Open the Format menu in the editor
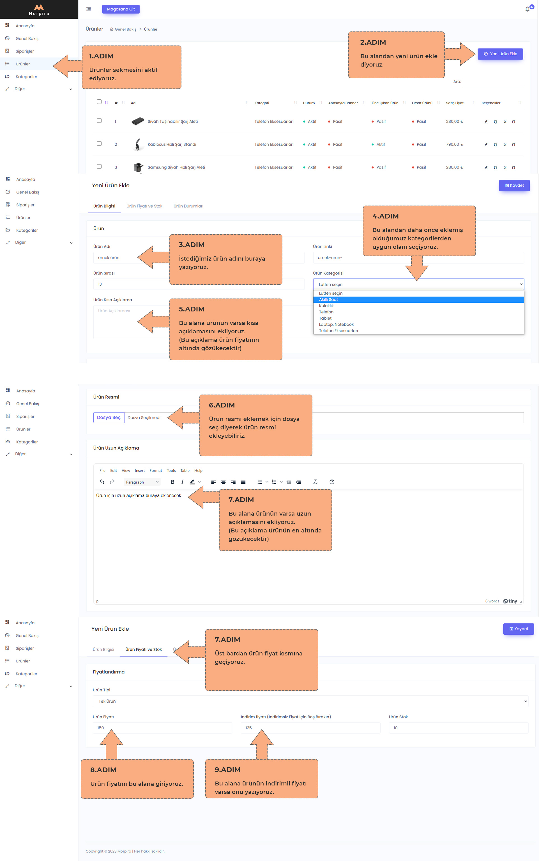The height and width of the screenshot is (861, 539). point(156,471)
